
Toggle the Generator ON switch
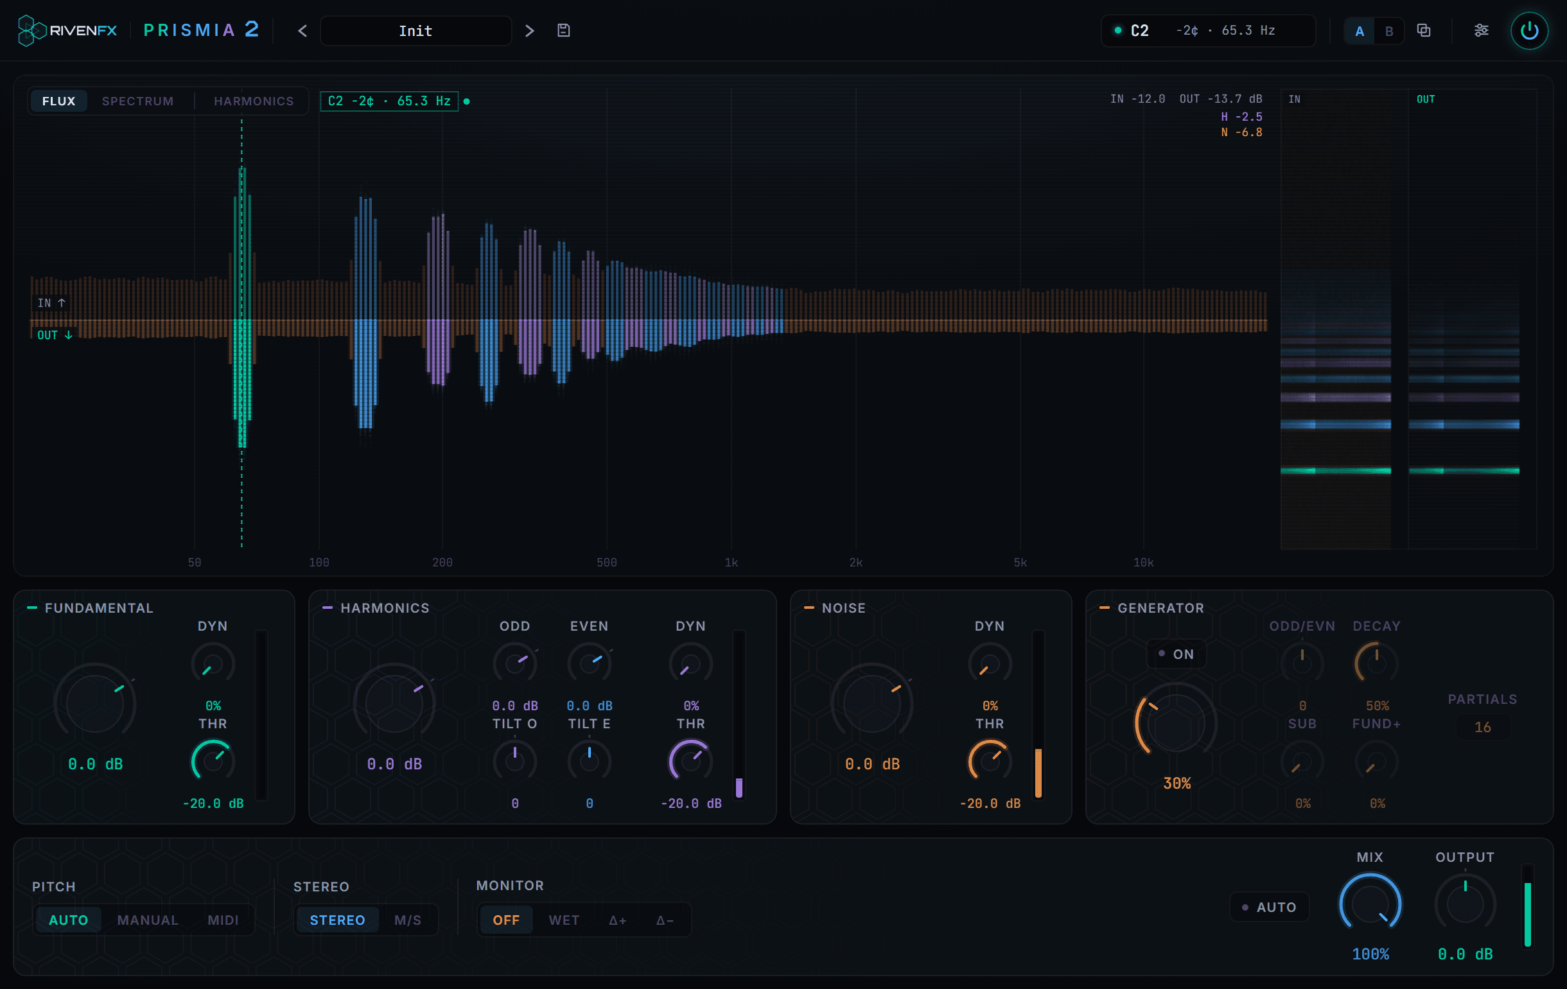pos(1177,654)
